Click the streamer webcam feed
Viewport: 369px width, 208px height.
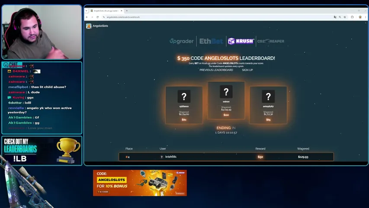point(42,32)
